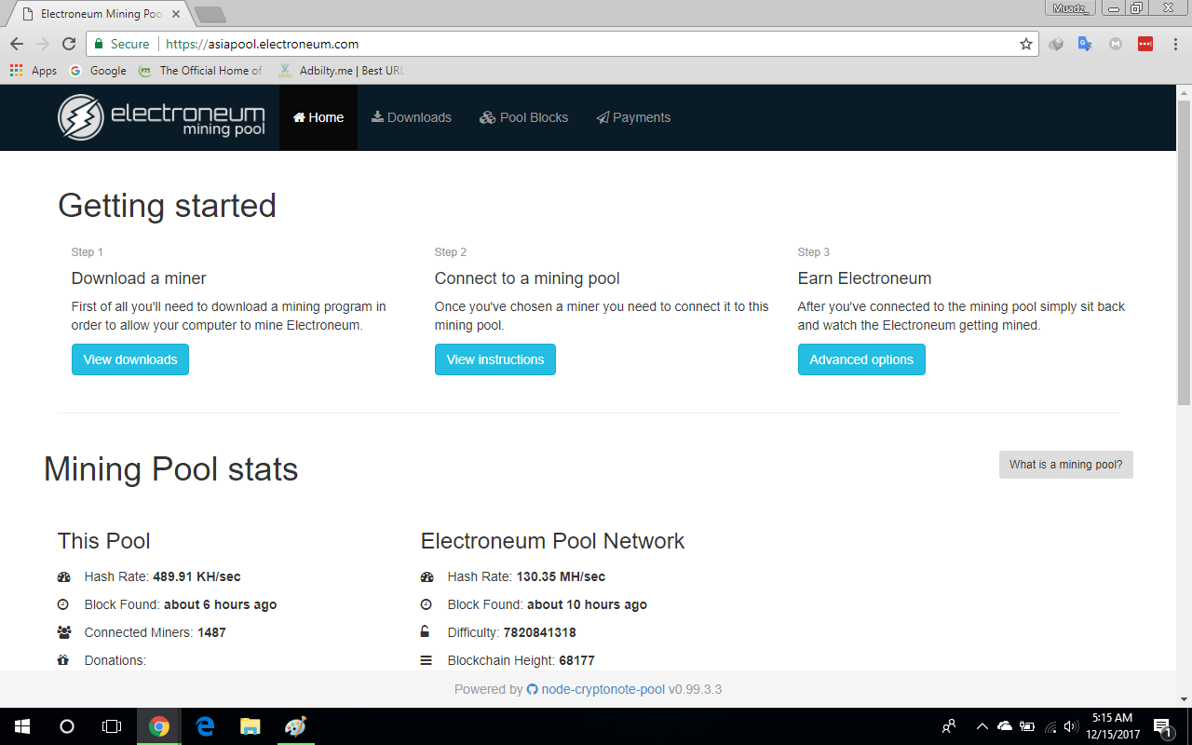The image size is (1192, 745).
Task: Click the clock icon beside about 10 hours ago
Action: pos(427,604)
